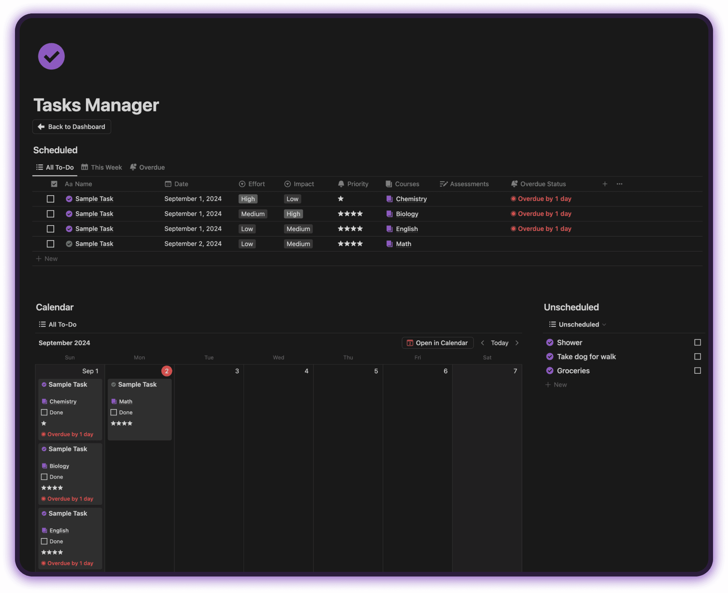
Task: Click the purple checkmark page icon
Action: coord(51,56)
